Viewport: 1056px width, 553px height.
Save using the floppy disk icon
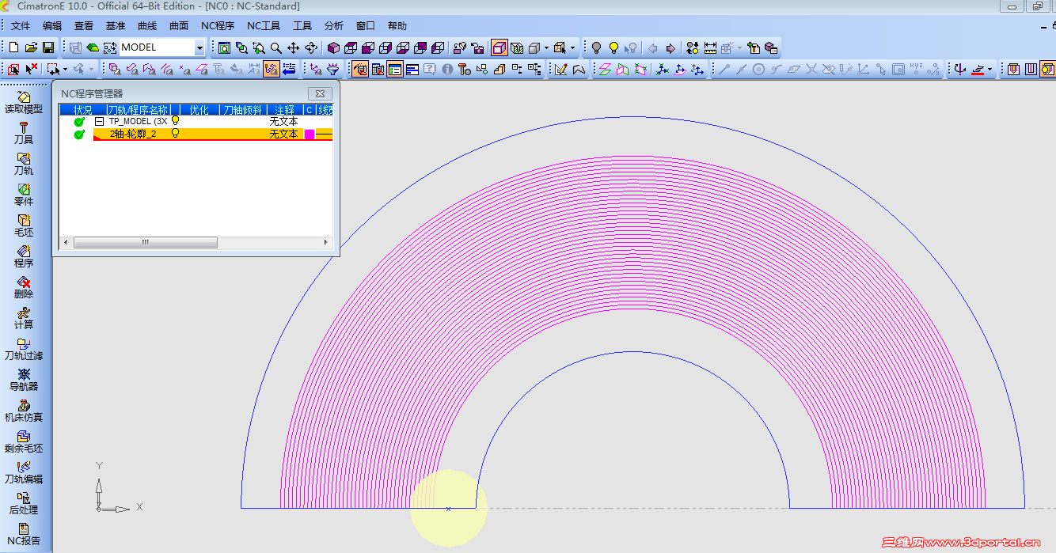tap(48, 47)
